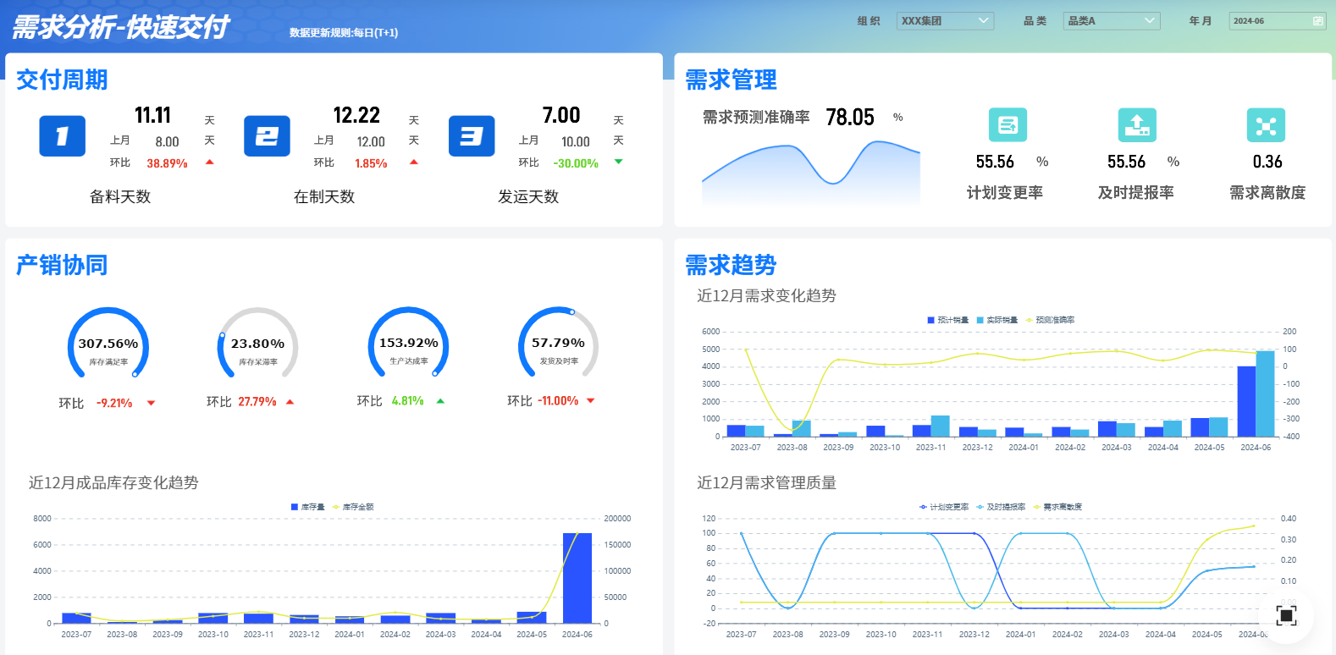Click the red up arrow beside 1.85%
The width and height of the screenshot is (1336, 655).
pyautogui.click(x=413, y=162)
